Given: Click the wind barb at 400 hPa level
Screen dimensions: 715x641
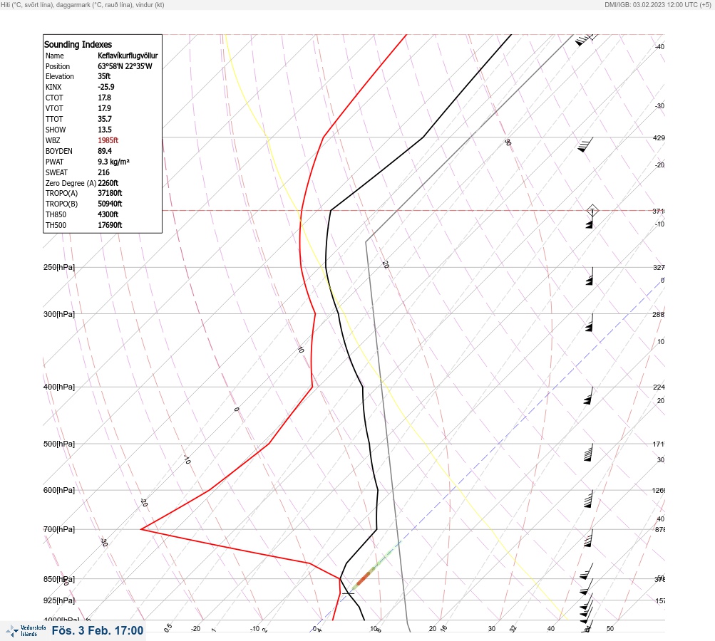Looking at the screenshot, I should tap(588, 395).
